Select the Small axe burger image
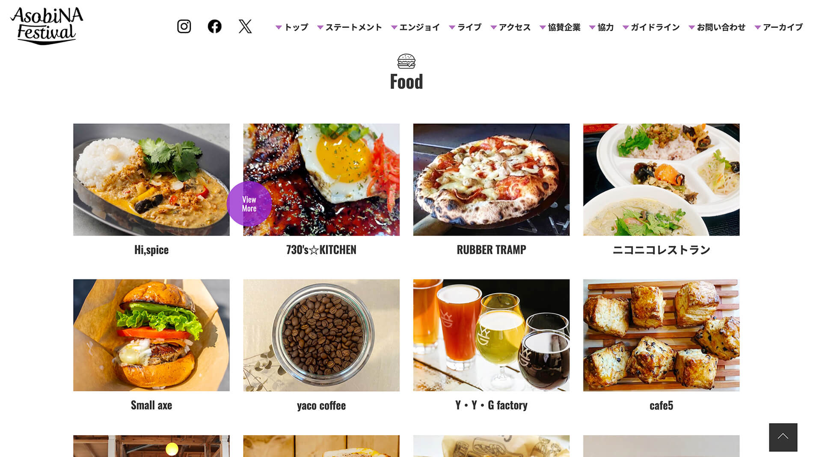Screen dimensions: 813x457 coord(151,335)
